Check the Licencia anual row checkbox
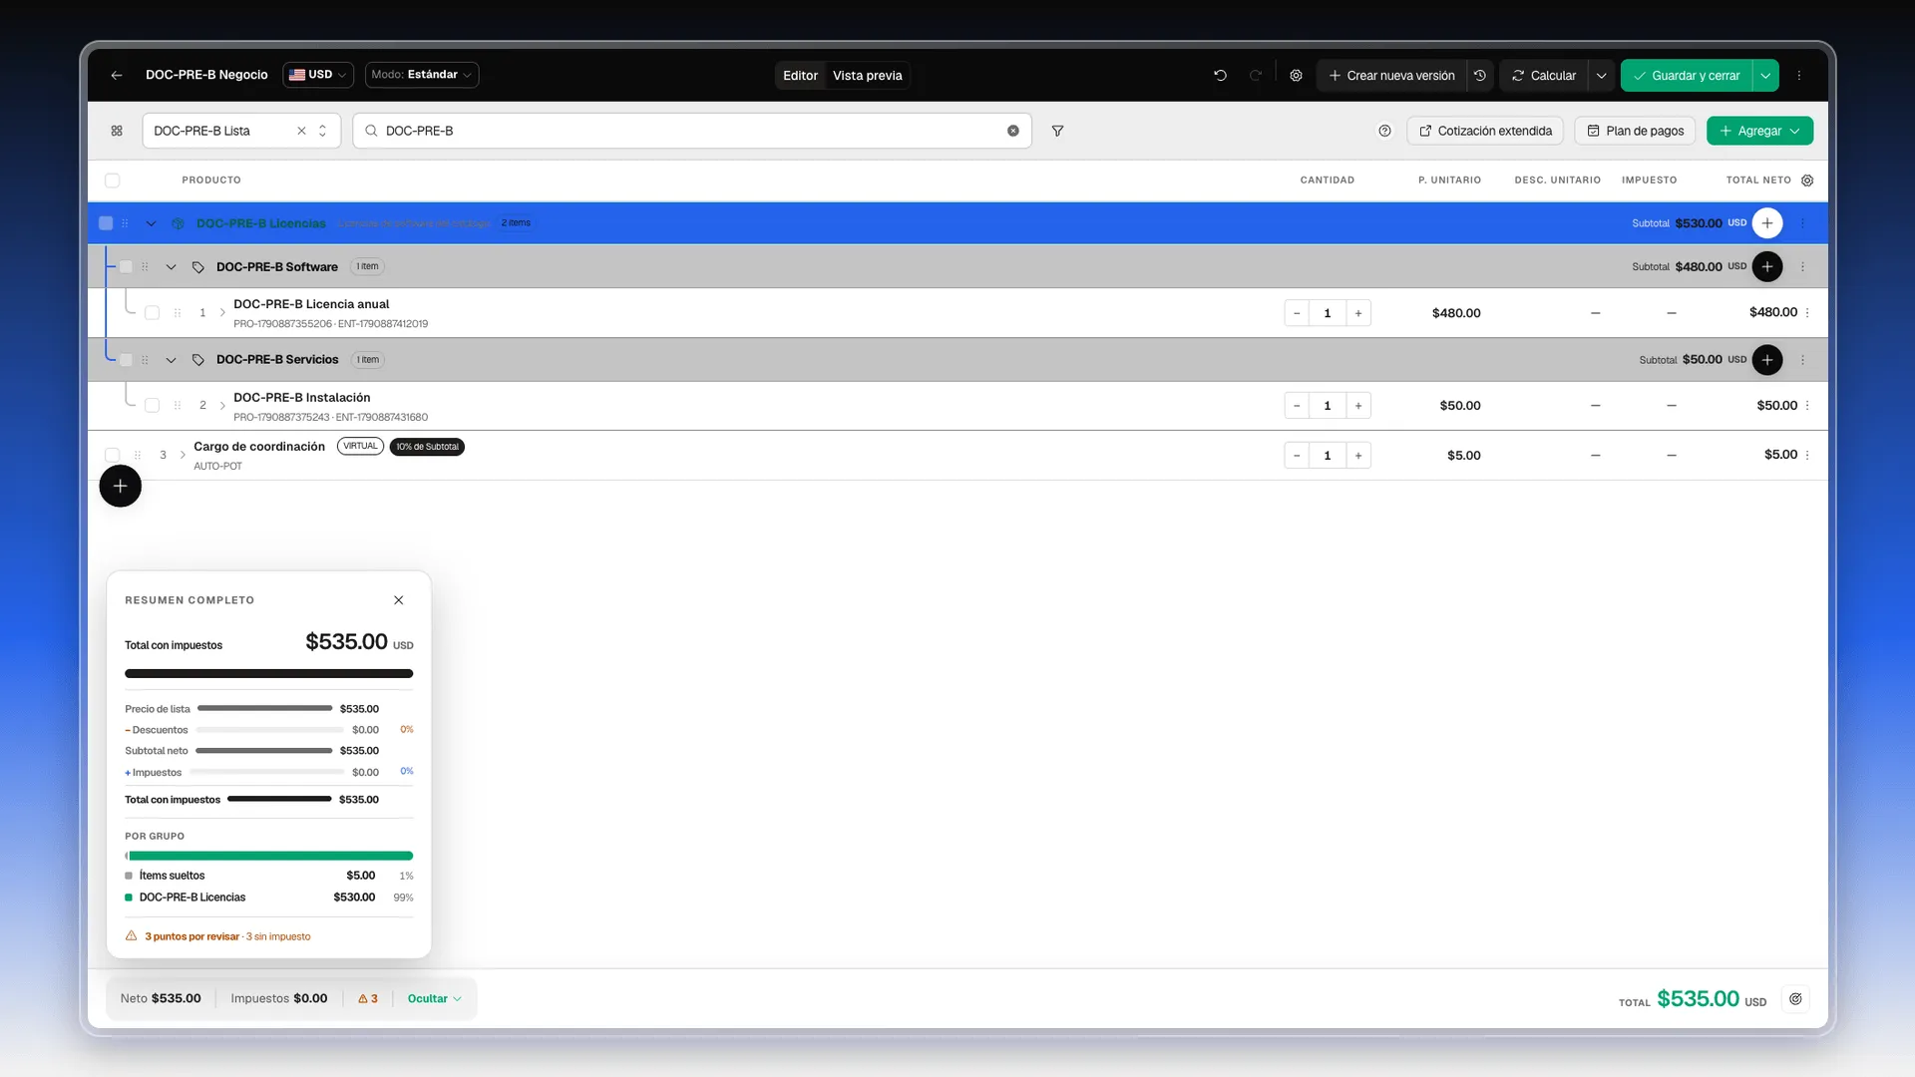This screenshot has height=1077, width=1915. point(152,313)
